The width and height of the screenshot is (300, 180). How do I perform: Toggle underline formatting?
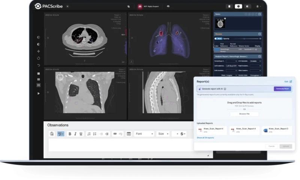point(81,134)
